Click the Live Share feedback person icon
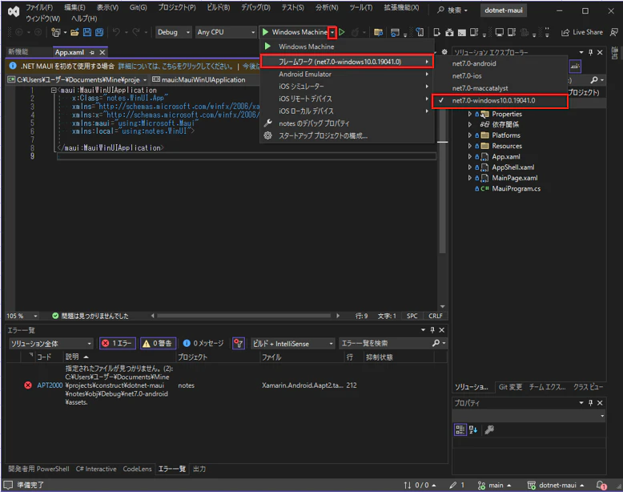Screen dimensions: 623x492 click(x=614, y=32)
